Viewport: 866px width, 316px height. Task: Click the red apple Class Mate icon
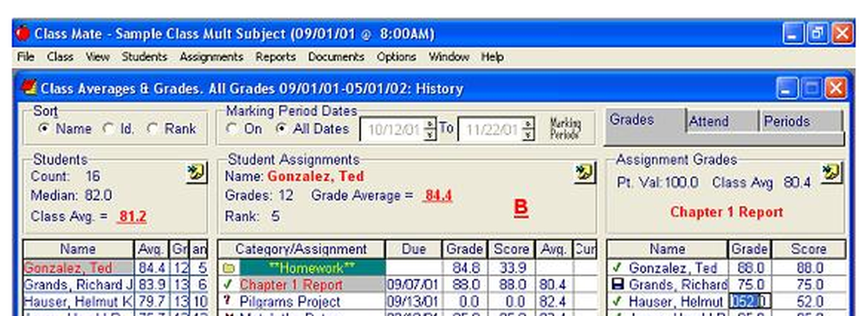pos(23,35)
